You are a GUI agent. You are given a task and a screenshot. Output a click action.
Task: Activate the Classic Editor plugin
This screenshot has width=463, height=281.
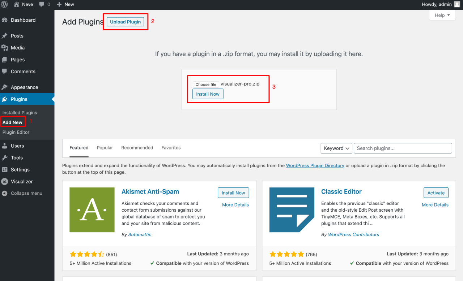tap(436, 193)
